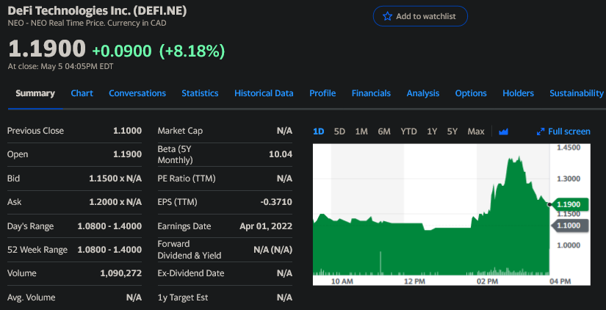606x310 pixels.
Task: Go to the Statistics tab
Action: click(x=200, y=93)
